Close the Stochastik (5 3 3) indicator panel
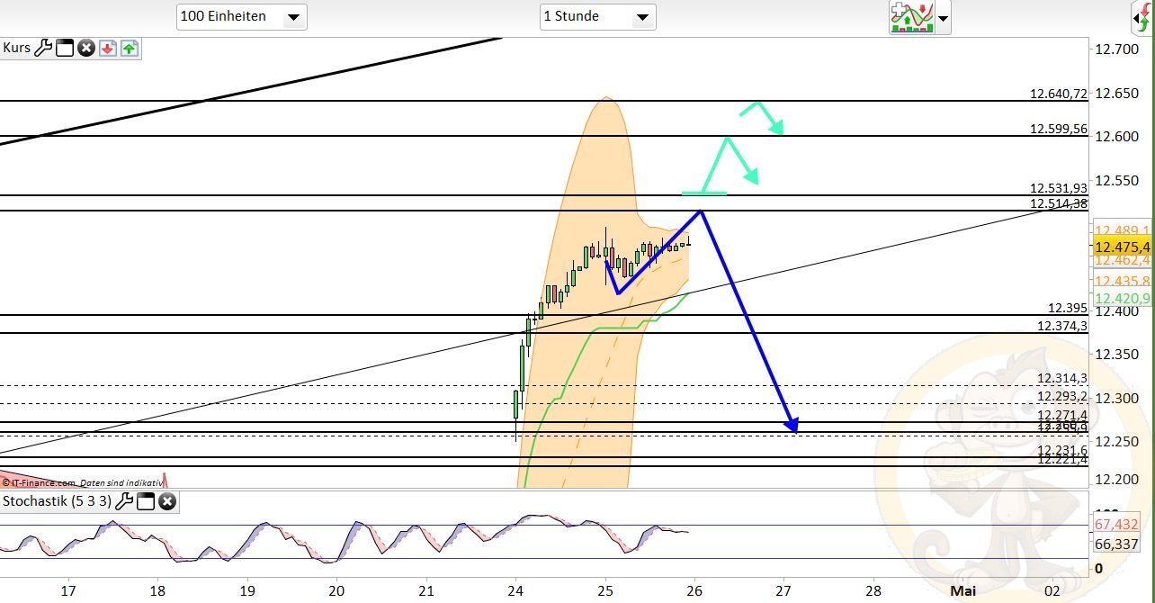Viewport: 1155px width, 603px height. [x=166, y=502]
